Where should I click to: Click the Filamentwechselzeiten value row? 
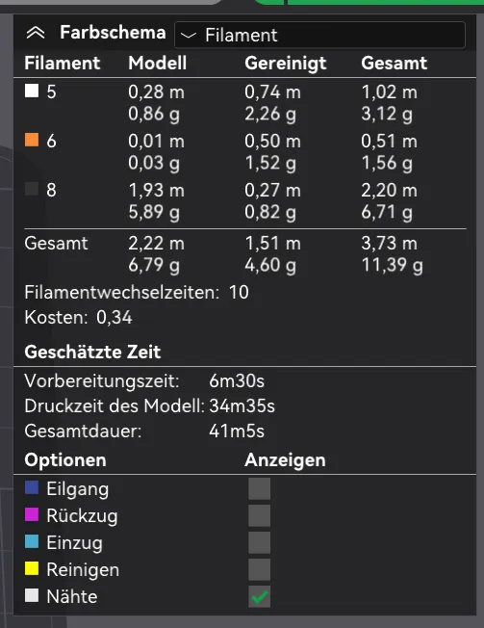coord(137,293)
